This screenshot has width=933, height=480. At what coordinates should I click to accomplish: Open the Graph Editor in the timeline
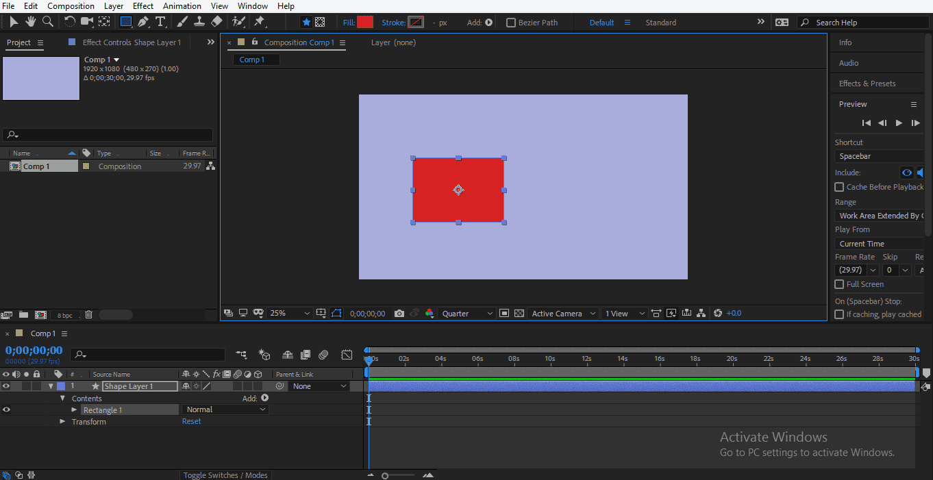(x=347, y=355)
